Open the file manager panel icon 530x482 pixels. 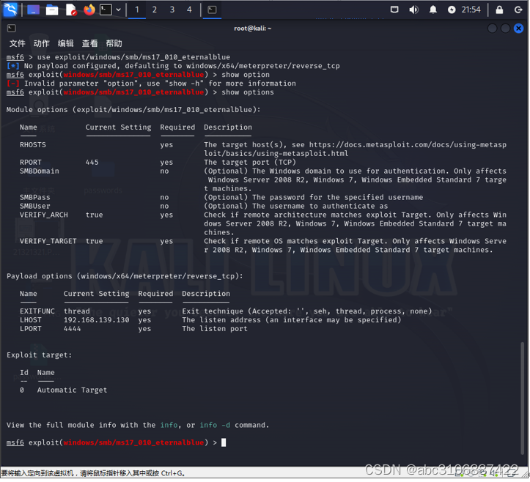[x=52, y=10]
